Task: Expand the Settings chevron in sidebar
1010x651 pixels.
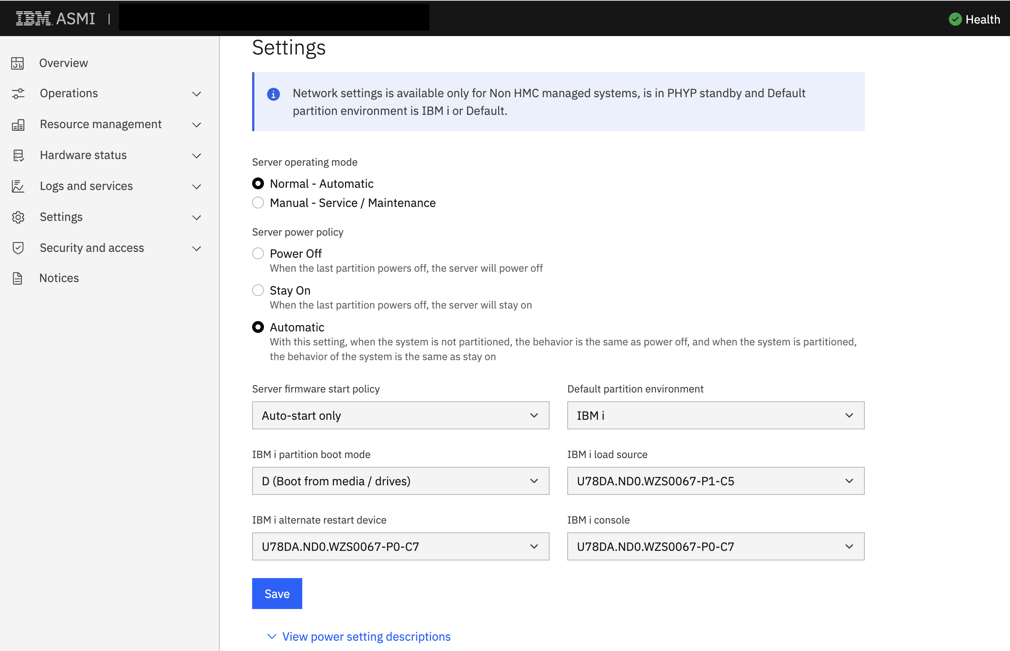Action: [197, 218]
